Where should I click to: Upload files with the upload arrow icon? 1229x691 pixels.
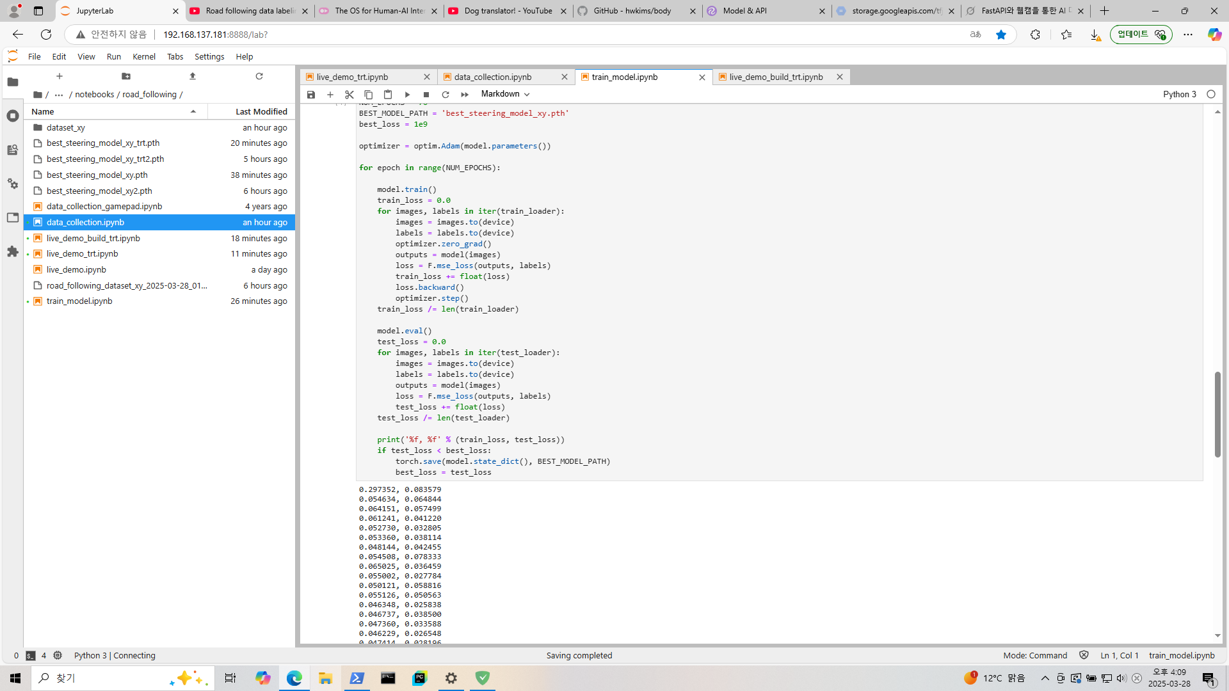tap(193, 76)
